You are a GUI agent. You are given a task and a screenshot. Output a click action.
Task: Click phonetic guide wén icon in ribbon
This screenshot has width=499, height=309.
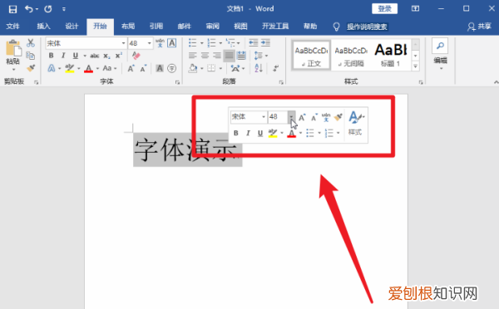click(x=160, y=43)
